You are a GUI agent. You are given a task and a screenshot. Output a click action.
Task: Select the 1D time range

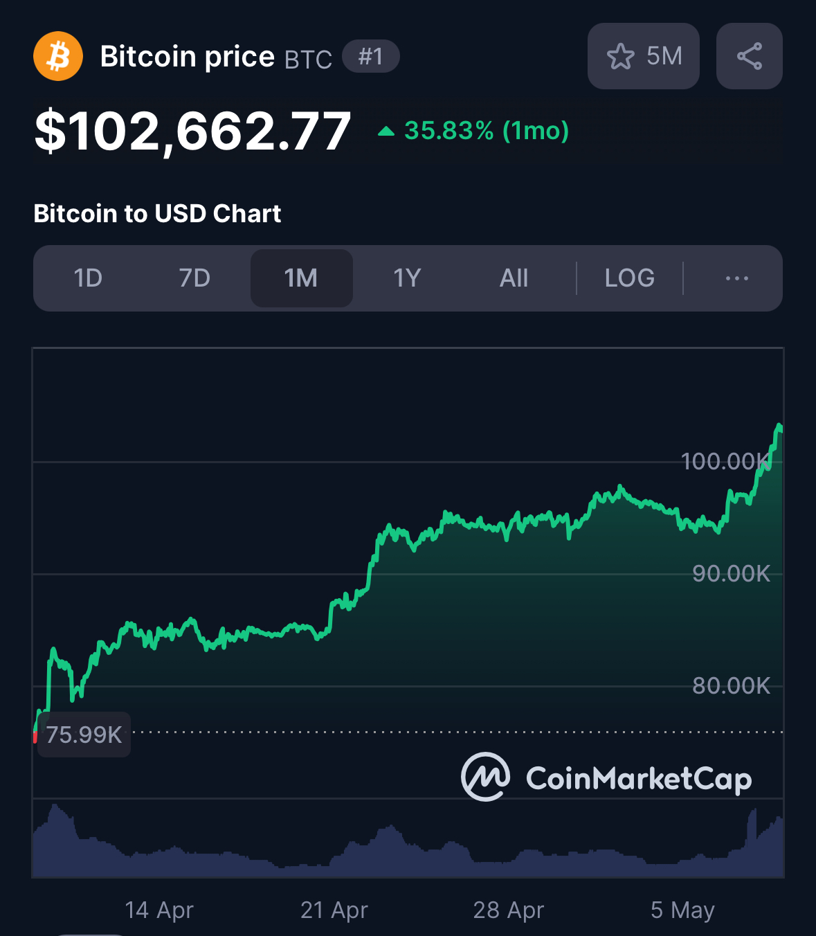click(x=88, y=278)
